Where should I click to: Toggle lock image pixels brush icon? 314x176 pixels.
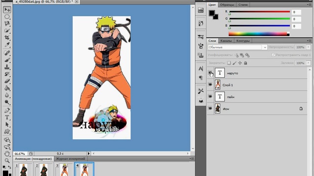click(x=235, y=63)
